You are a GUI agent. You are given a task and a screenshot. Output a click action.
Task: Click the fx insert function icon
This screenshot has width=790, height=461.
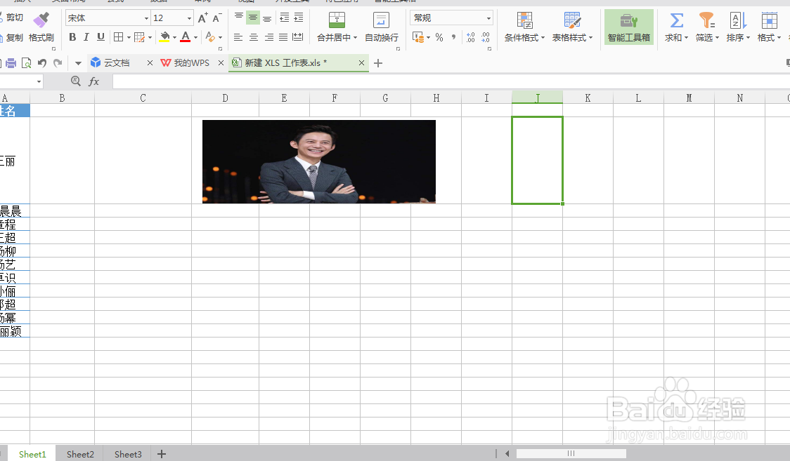93,81
